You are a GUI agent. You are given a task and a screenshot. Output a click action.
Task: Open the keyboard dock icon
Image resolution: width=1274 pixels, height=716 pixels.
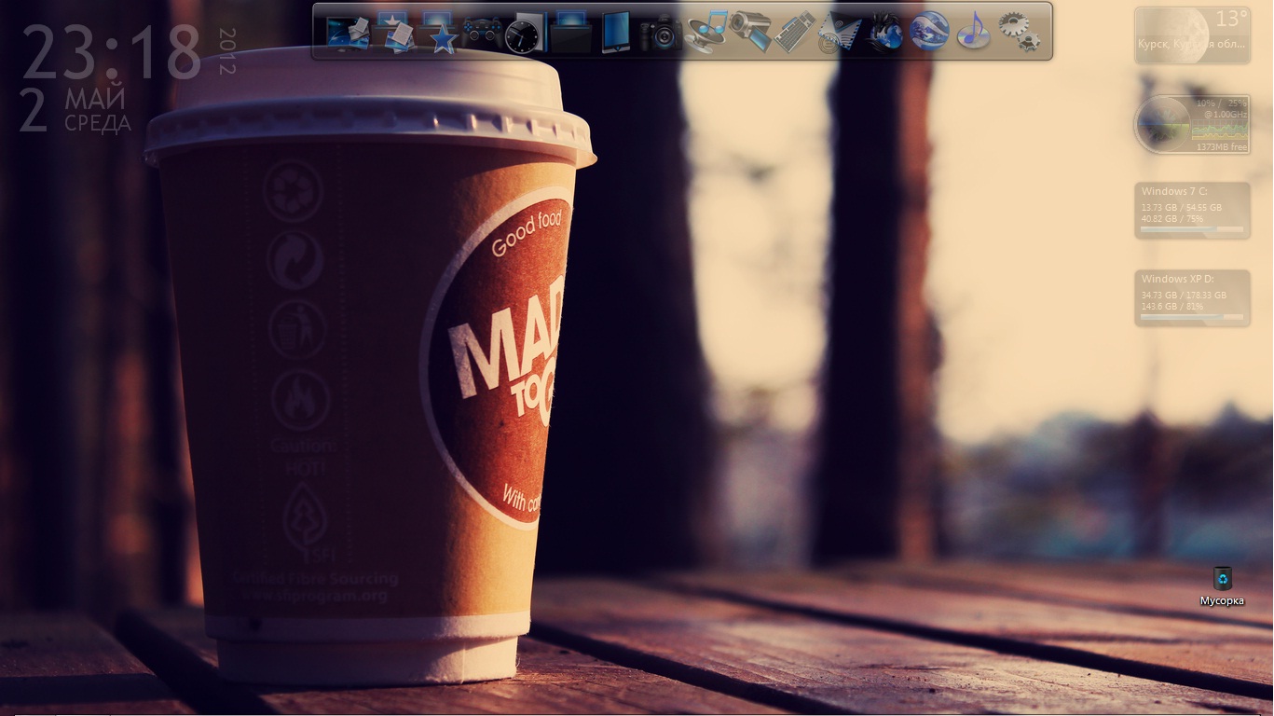click(x=795, y=33)
